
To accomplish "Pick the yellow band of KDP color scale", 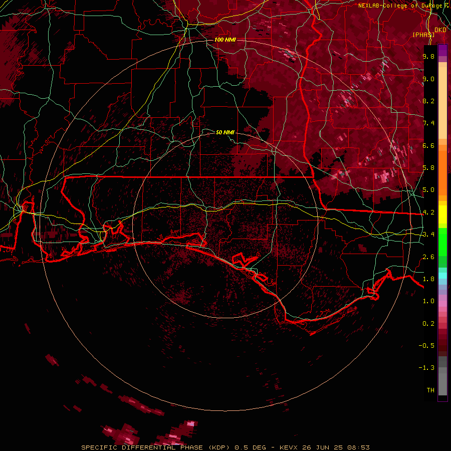I will coord(442,214).
